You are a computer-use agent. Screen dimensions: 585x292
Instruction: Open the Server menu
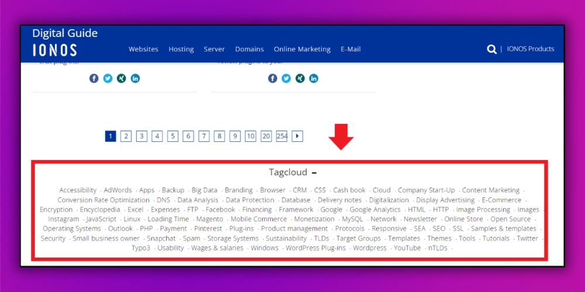click(214, 49)
